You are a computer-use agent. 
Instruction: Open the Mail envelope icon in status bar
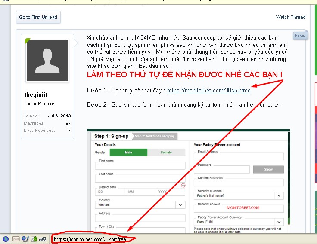(16, 239)
